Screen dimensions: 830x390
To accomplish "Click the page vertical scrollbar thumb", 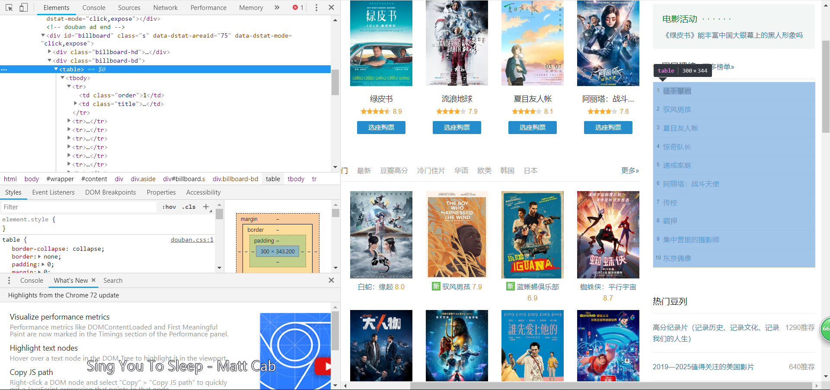I will pyautogui.click(x=826, y=86).
